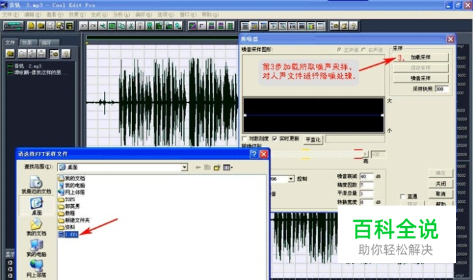Click the green convert-arrow toolbar icon
This screenshot has width=473, height=280.
pyautogui.click(x=178, y=26)
